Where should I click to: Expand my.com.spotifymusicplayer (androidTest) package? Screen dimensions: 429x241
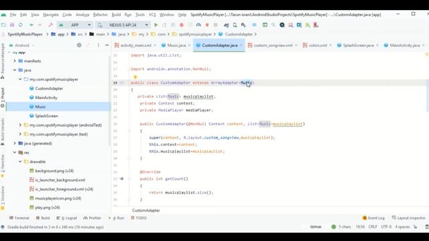pyautogui.click(x=20, y=125)
